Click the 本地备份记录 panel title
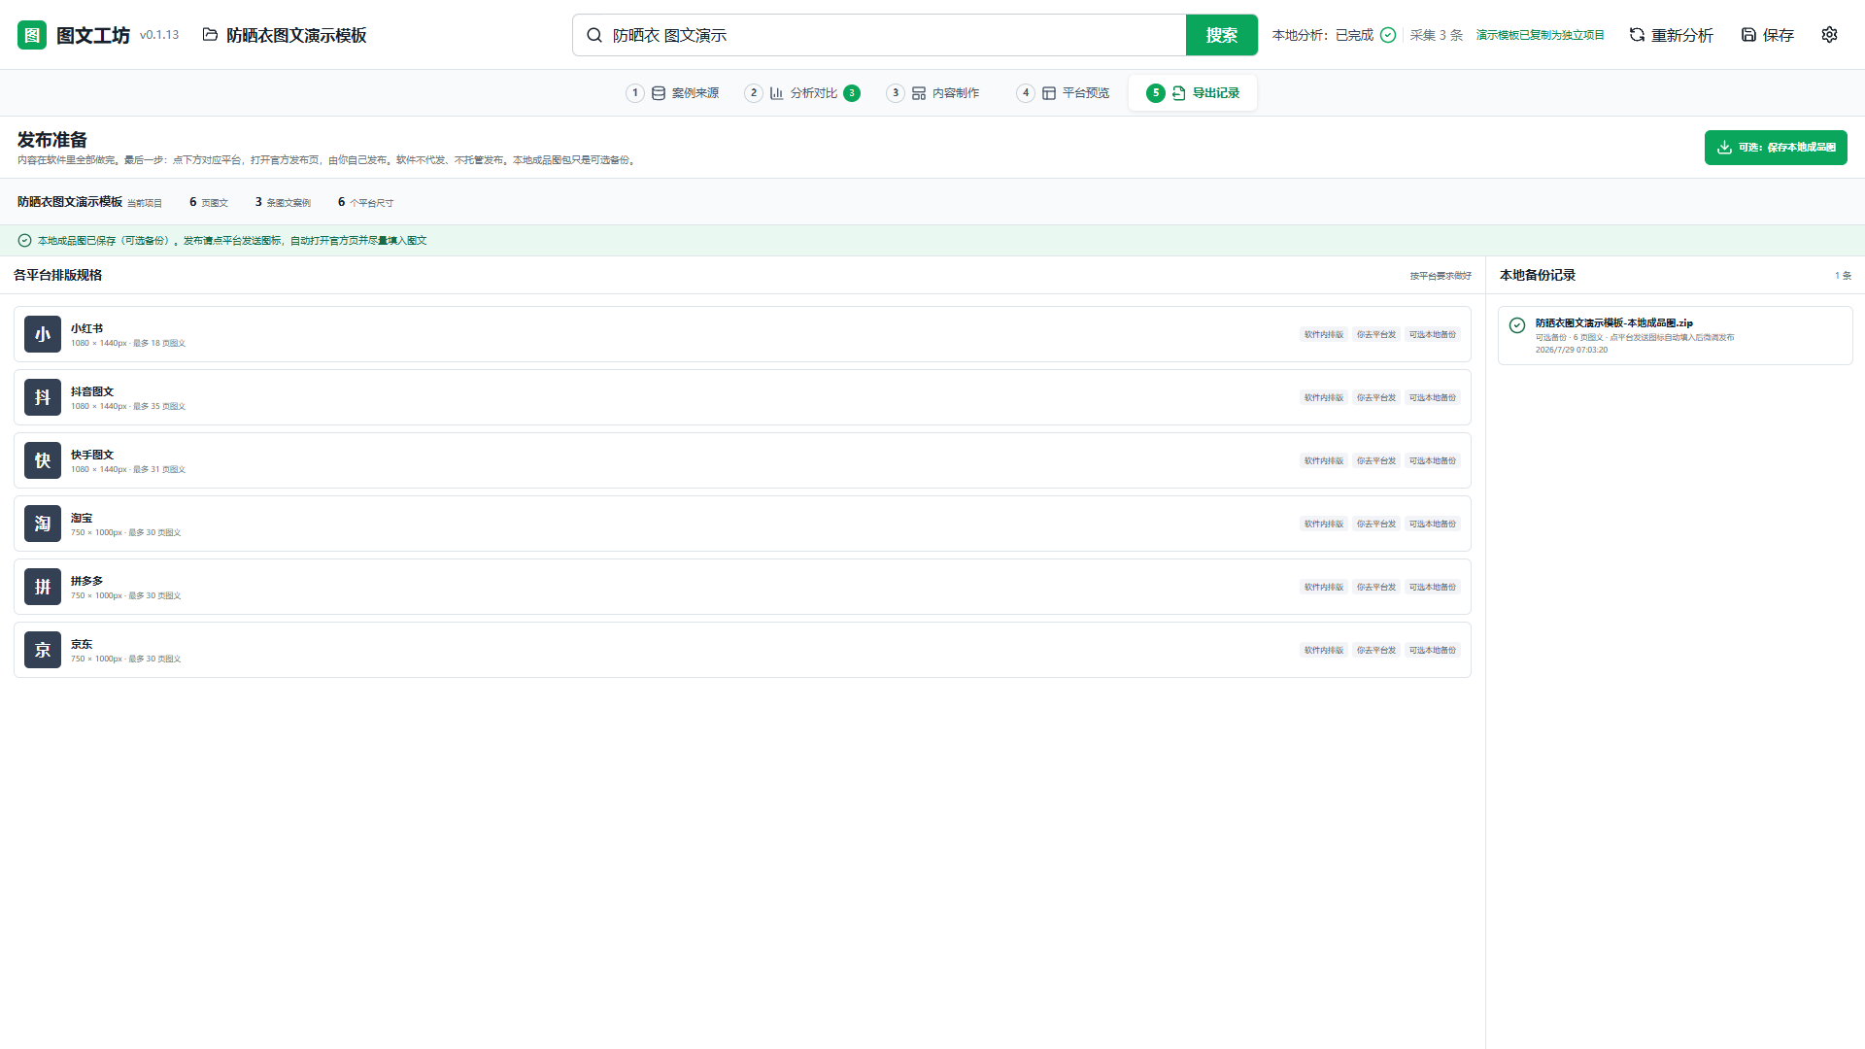 [1538, 276]
